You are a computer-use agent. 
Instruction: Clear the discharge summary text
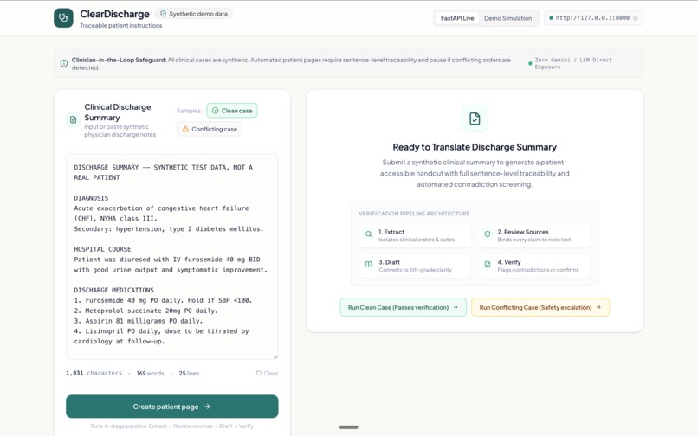pyautogui.click(x=267, y=373)
